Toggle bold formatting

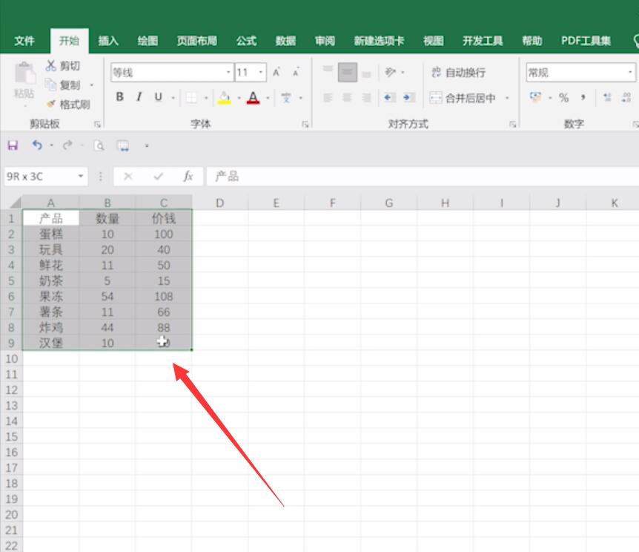point(120,97)
